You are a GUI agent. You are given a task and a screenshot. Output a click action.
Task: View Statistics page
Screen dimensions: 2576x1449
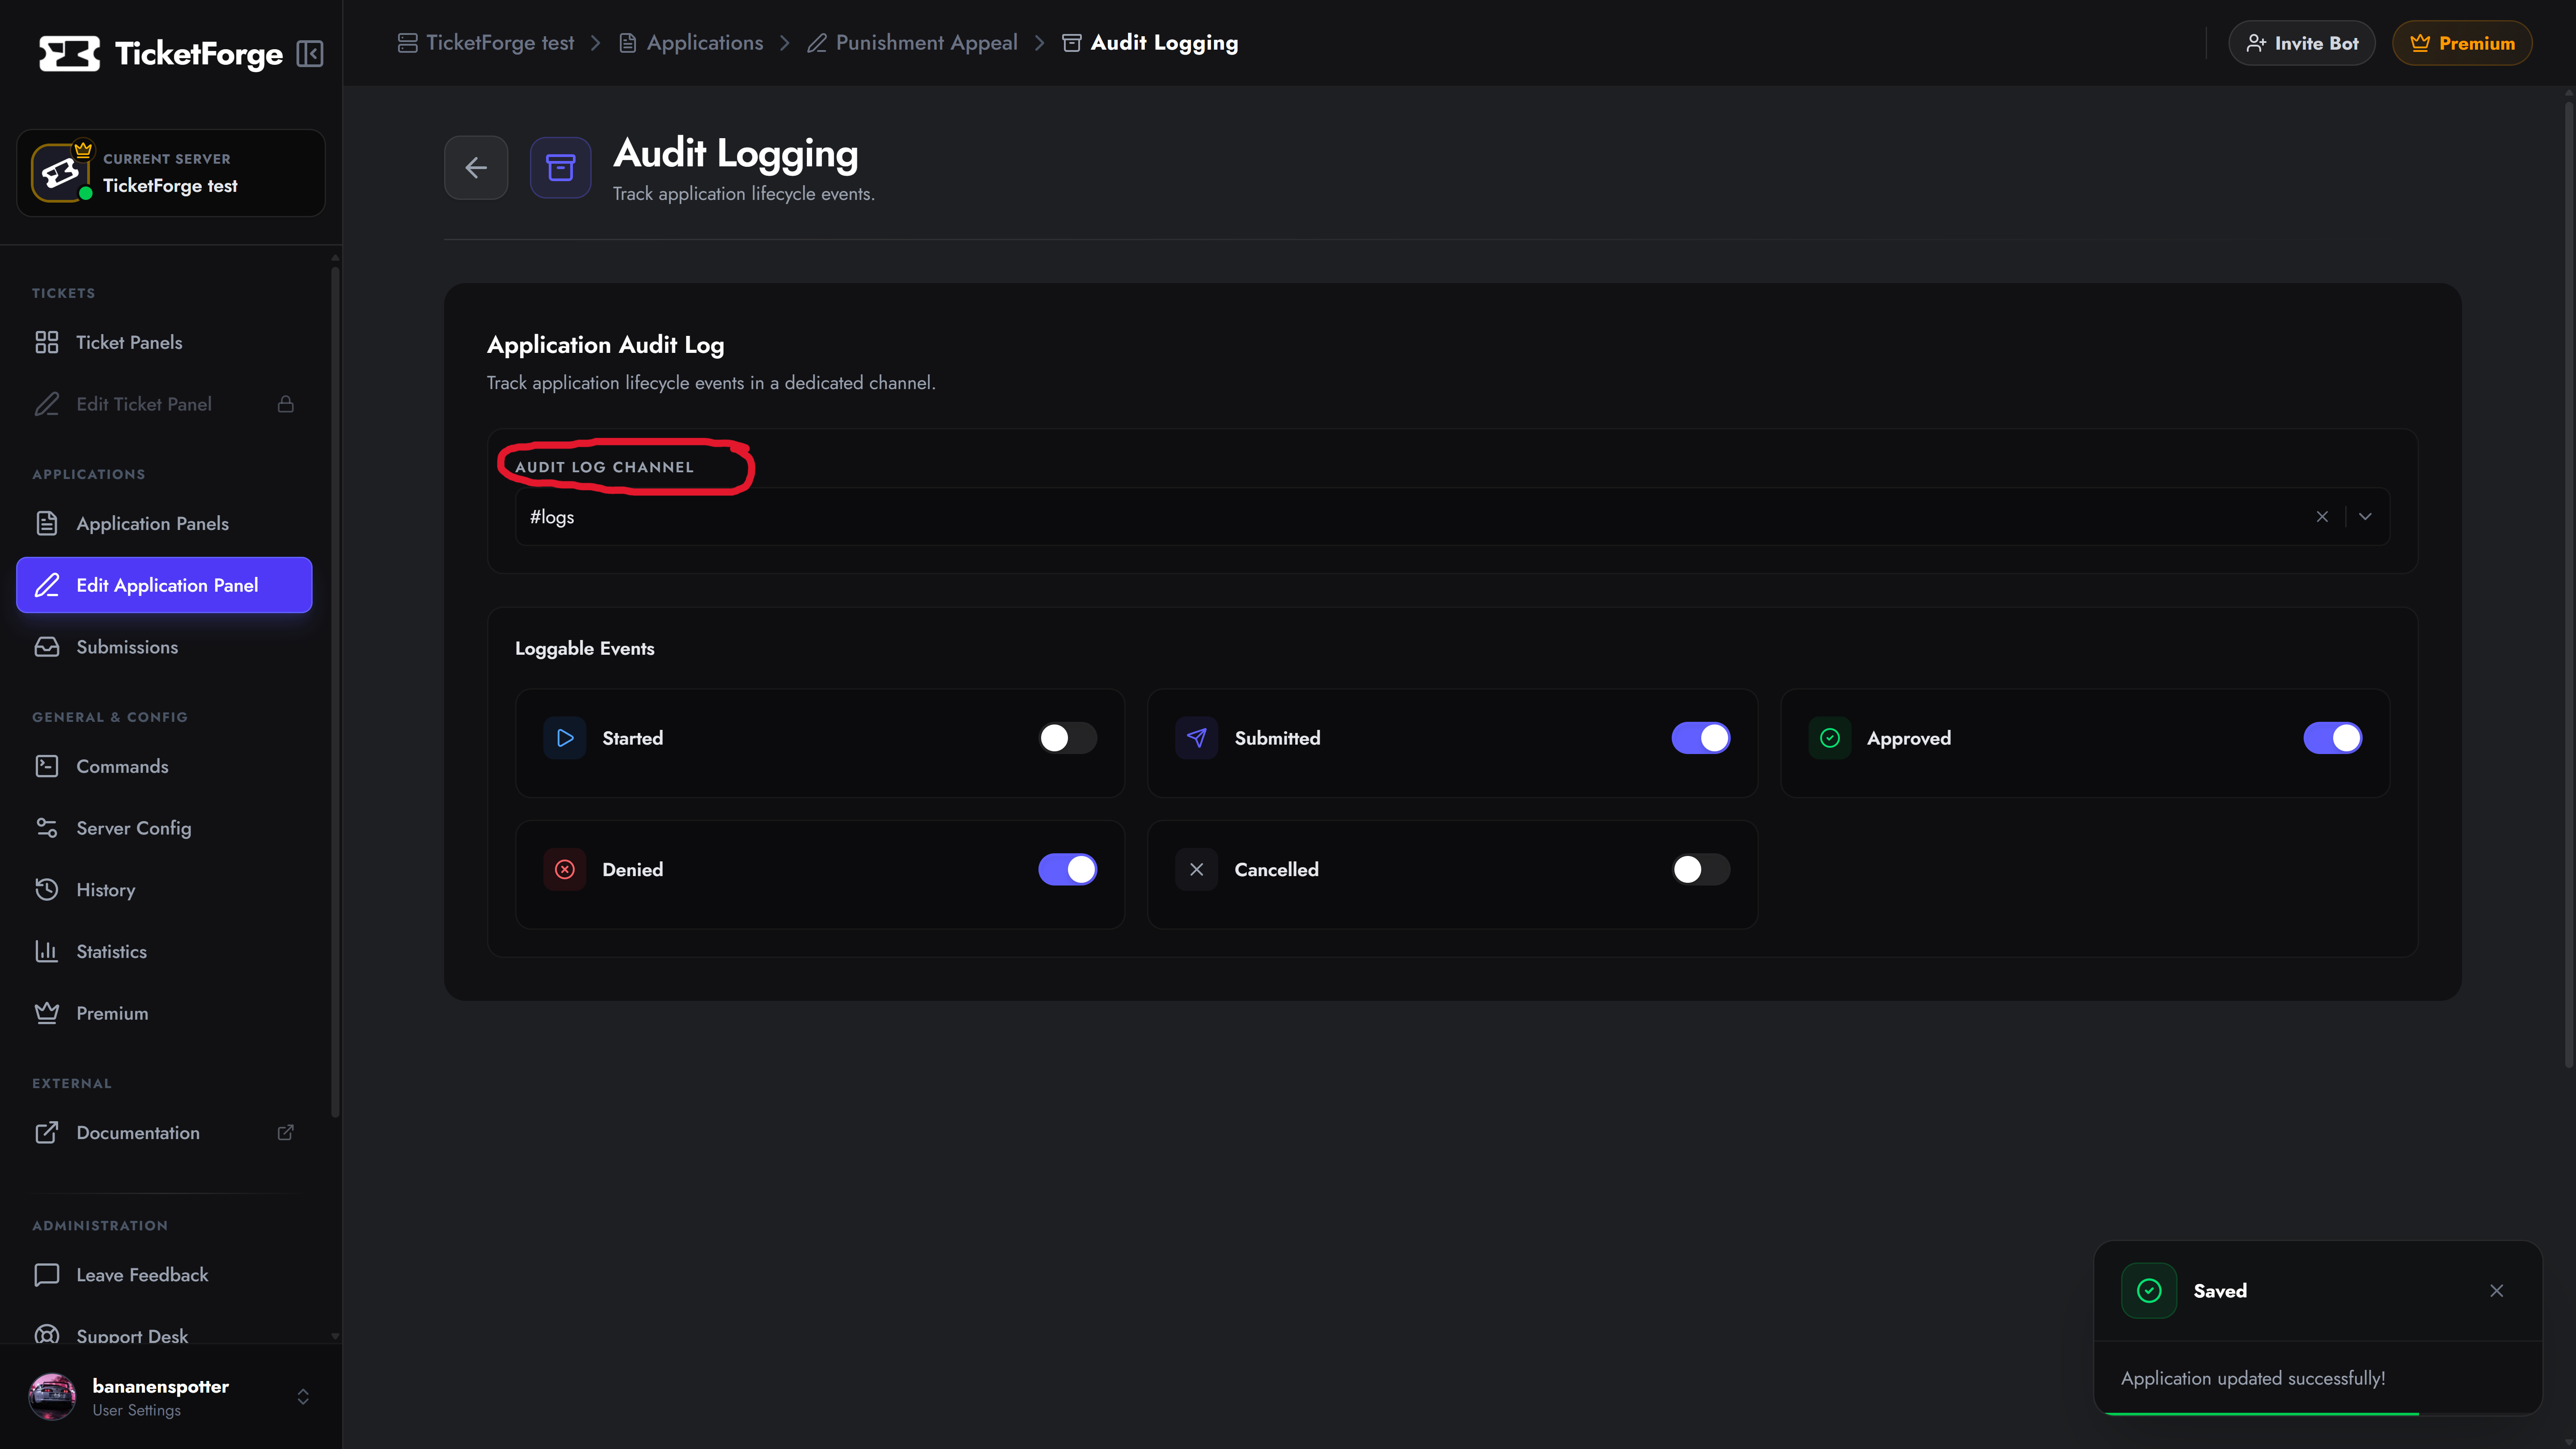(x=164, y=952)
